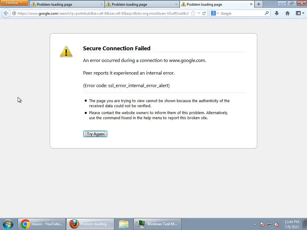
Task: Click the Peer reports internal error text
Action: click(129, 73)
